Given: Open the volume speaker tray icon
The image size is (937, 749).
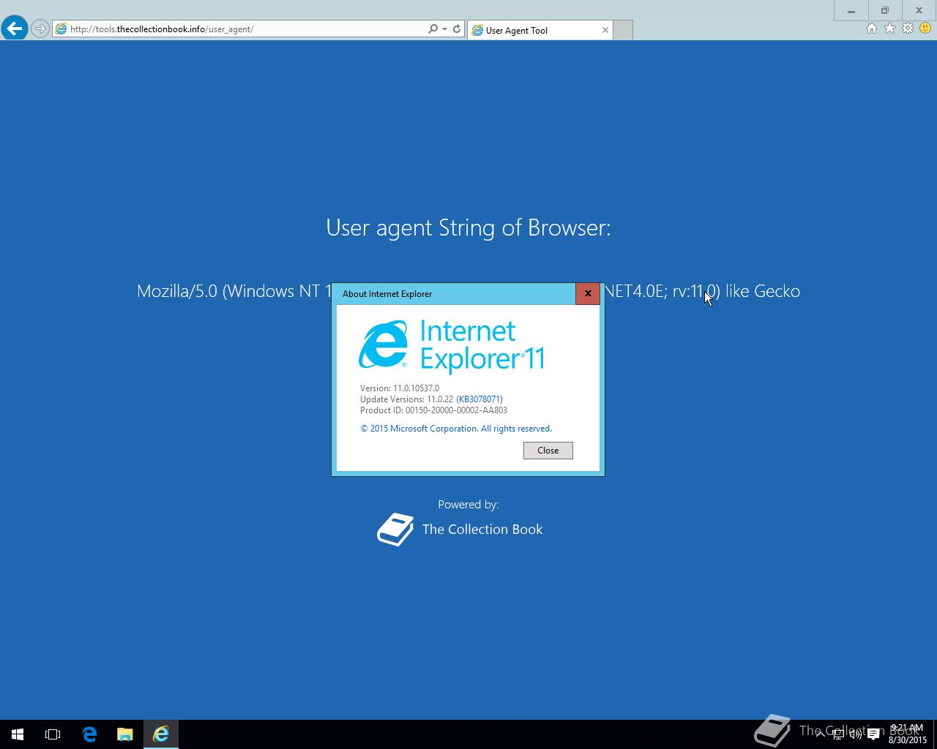Looking at the screenshot, I should coord(855,734).
